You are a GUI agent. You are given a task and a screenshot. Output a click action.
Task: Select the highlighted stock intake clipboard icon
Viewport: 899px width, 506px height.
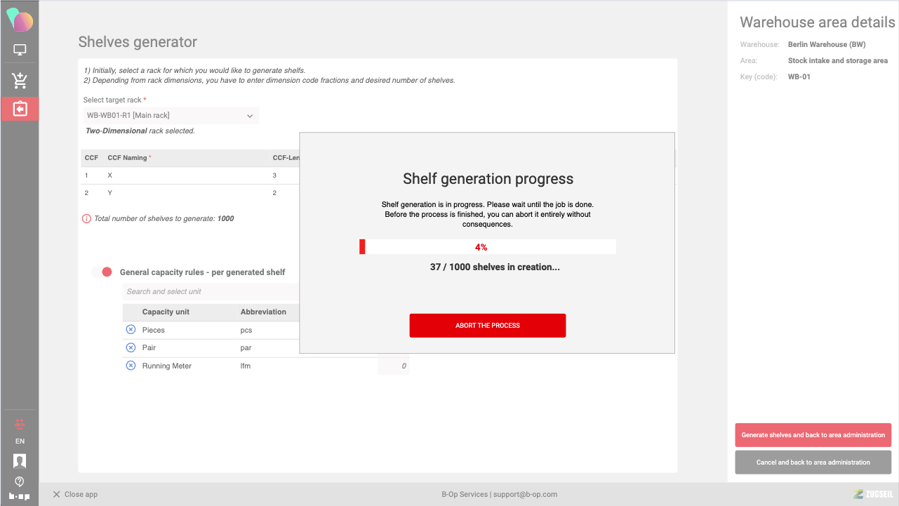pyautogui.click(x=20, y=109)
